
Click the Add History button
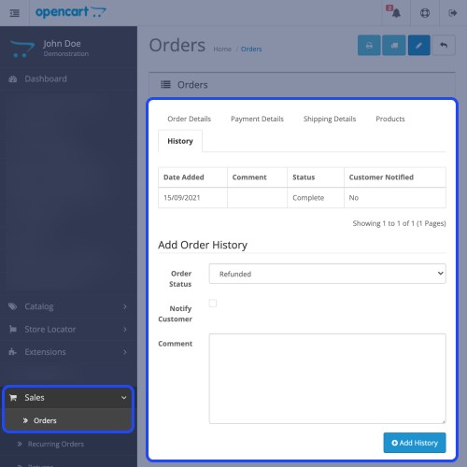tap(415, 443)
